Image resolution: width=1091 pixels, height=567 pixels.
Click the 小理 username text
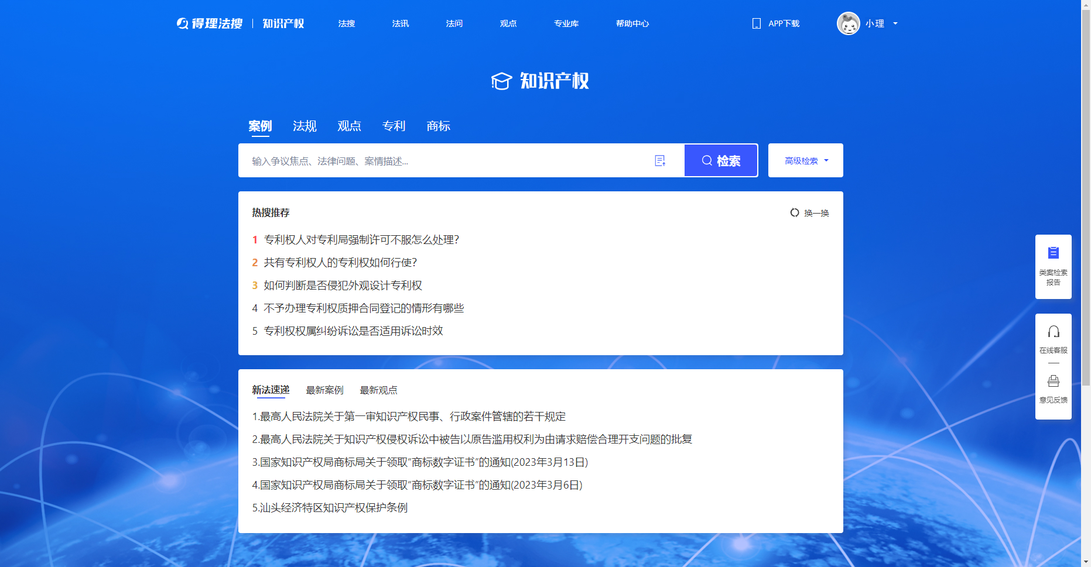875,23
